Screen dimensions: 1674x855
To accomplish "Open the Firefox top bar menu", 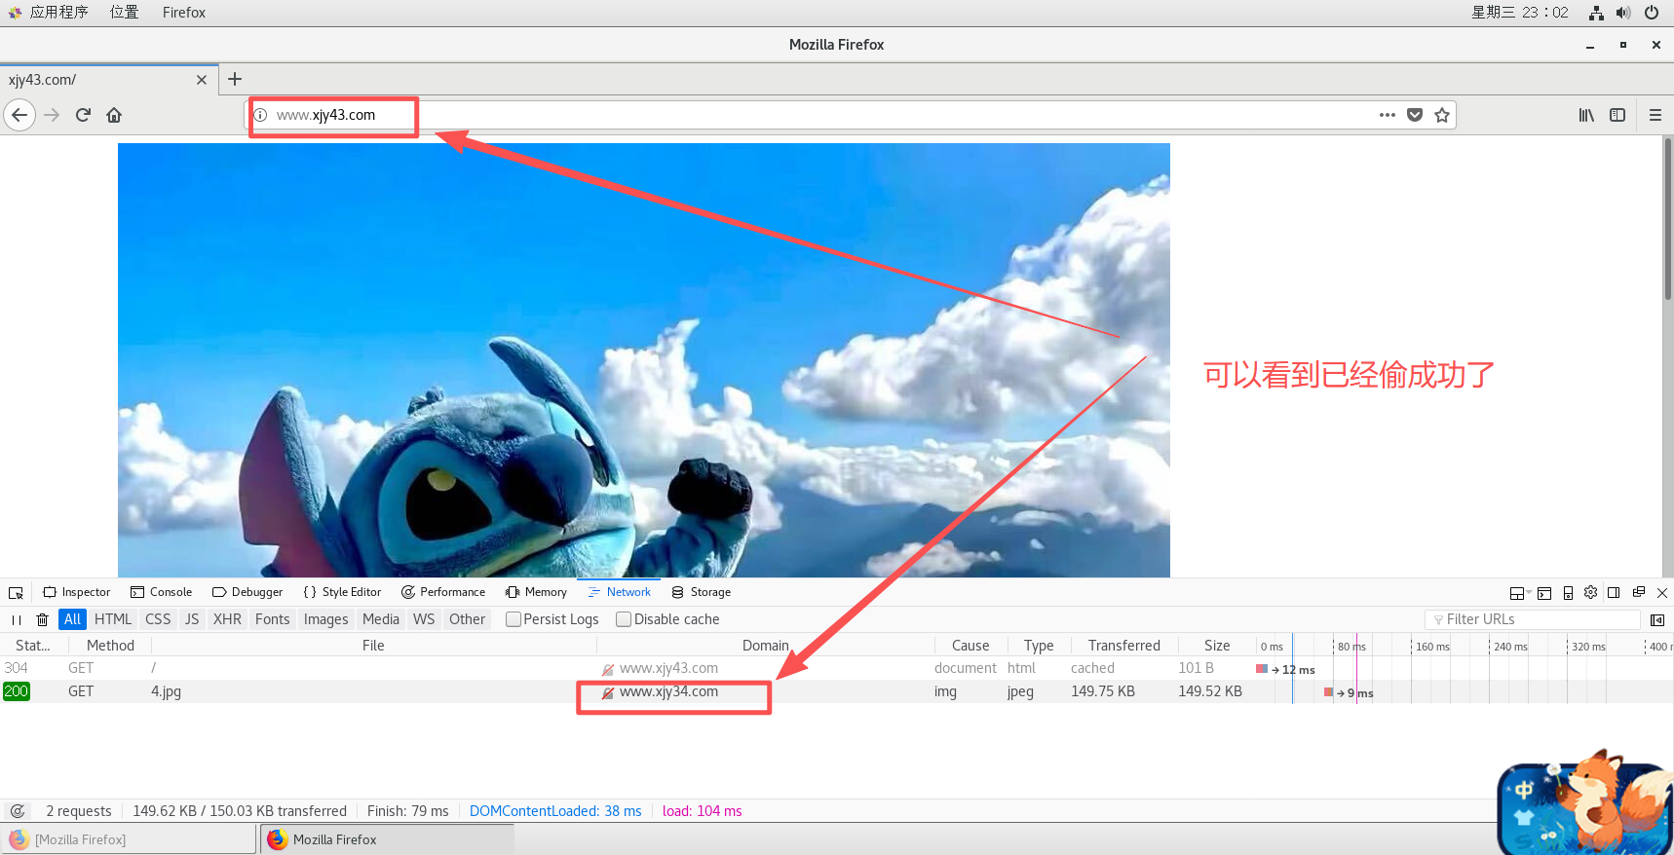I will pyautogui.click(x=184, y=13).
